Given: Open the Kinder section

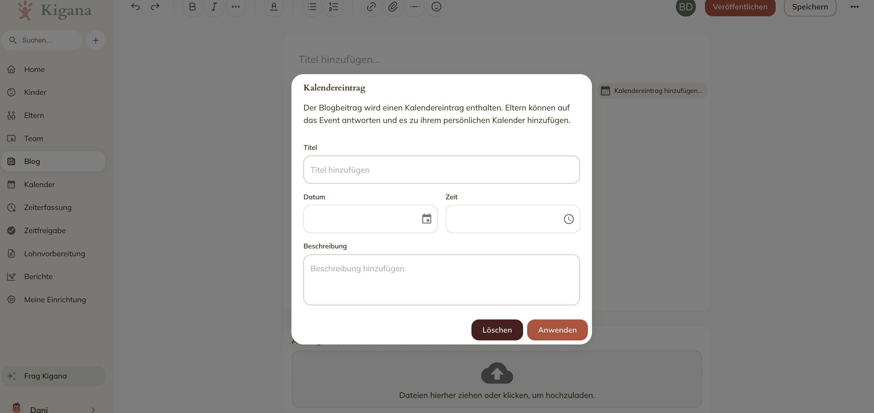Looking at the screenshot, I should coord(53,92).
